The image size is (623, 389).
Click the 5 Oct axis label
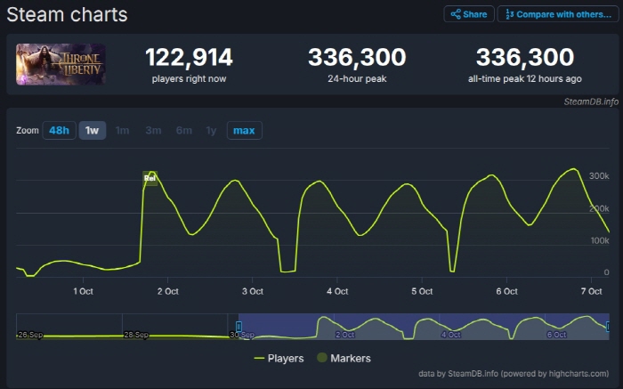(x=422, y=292)
